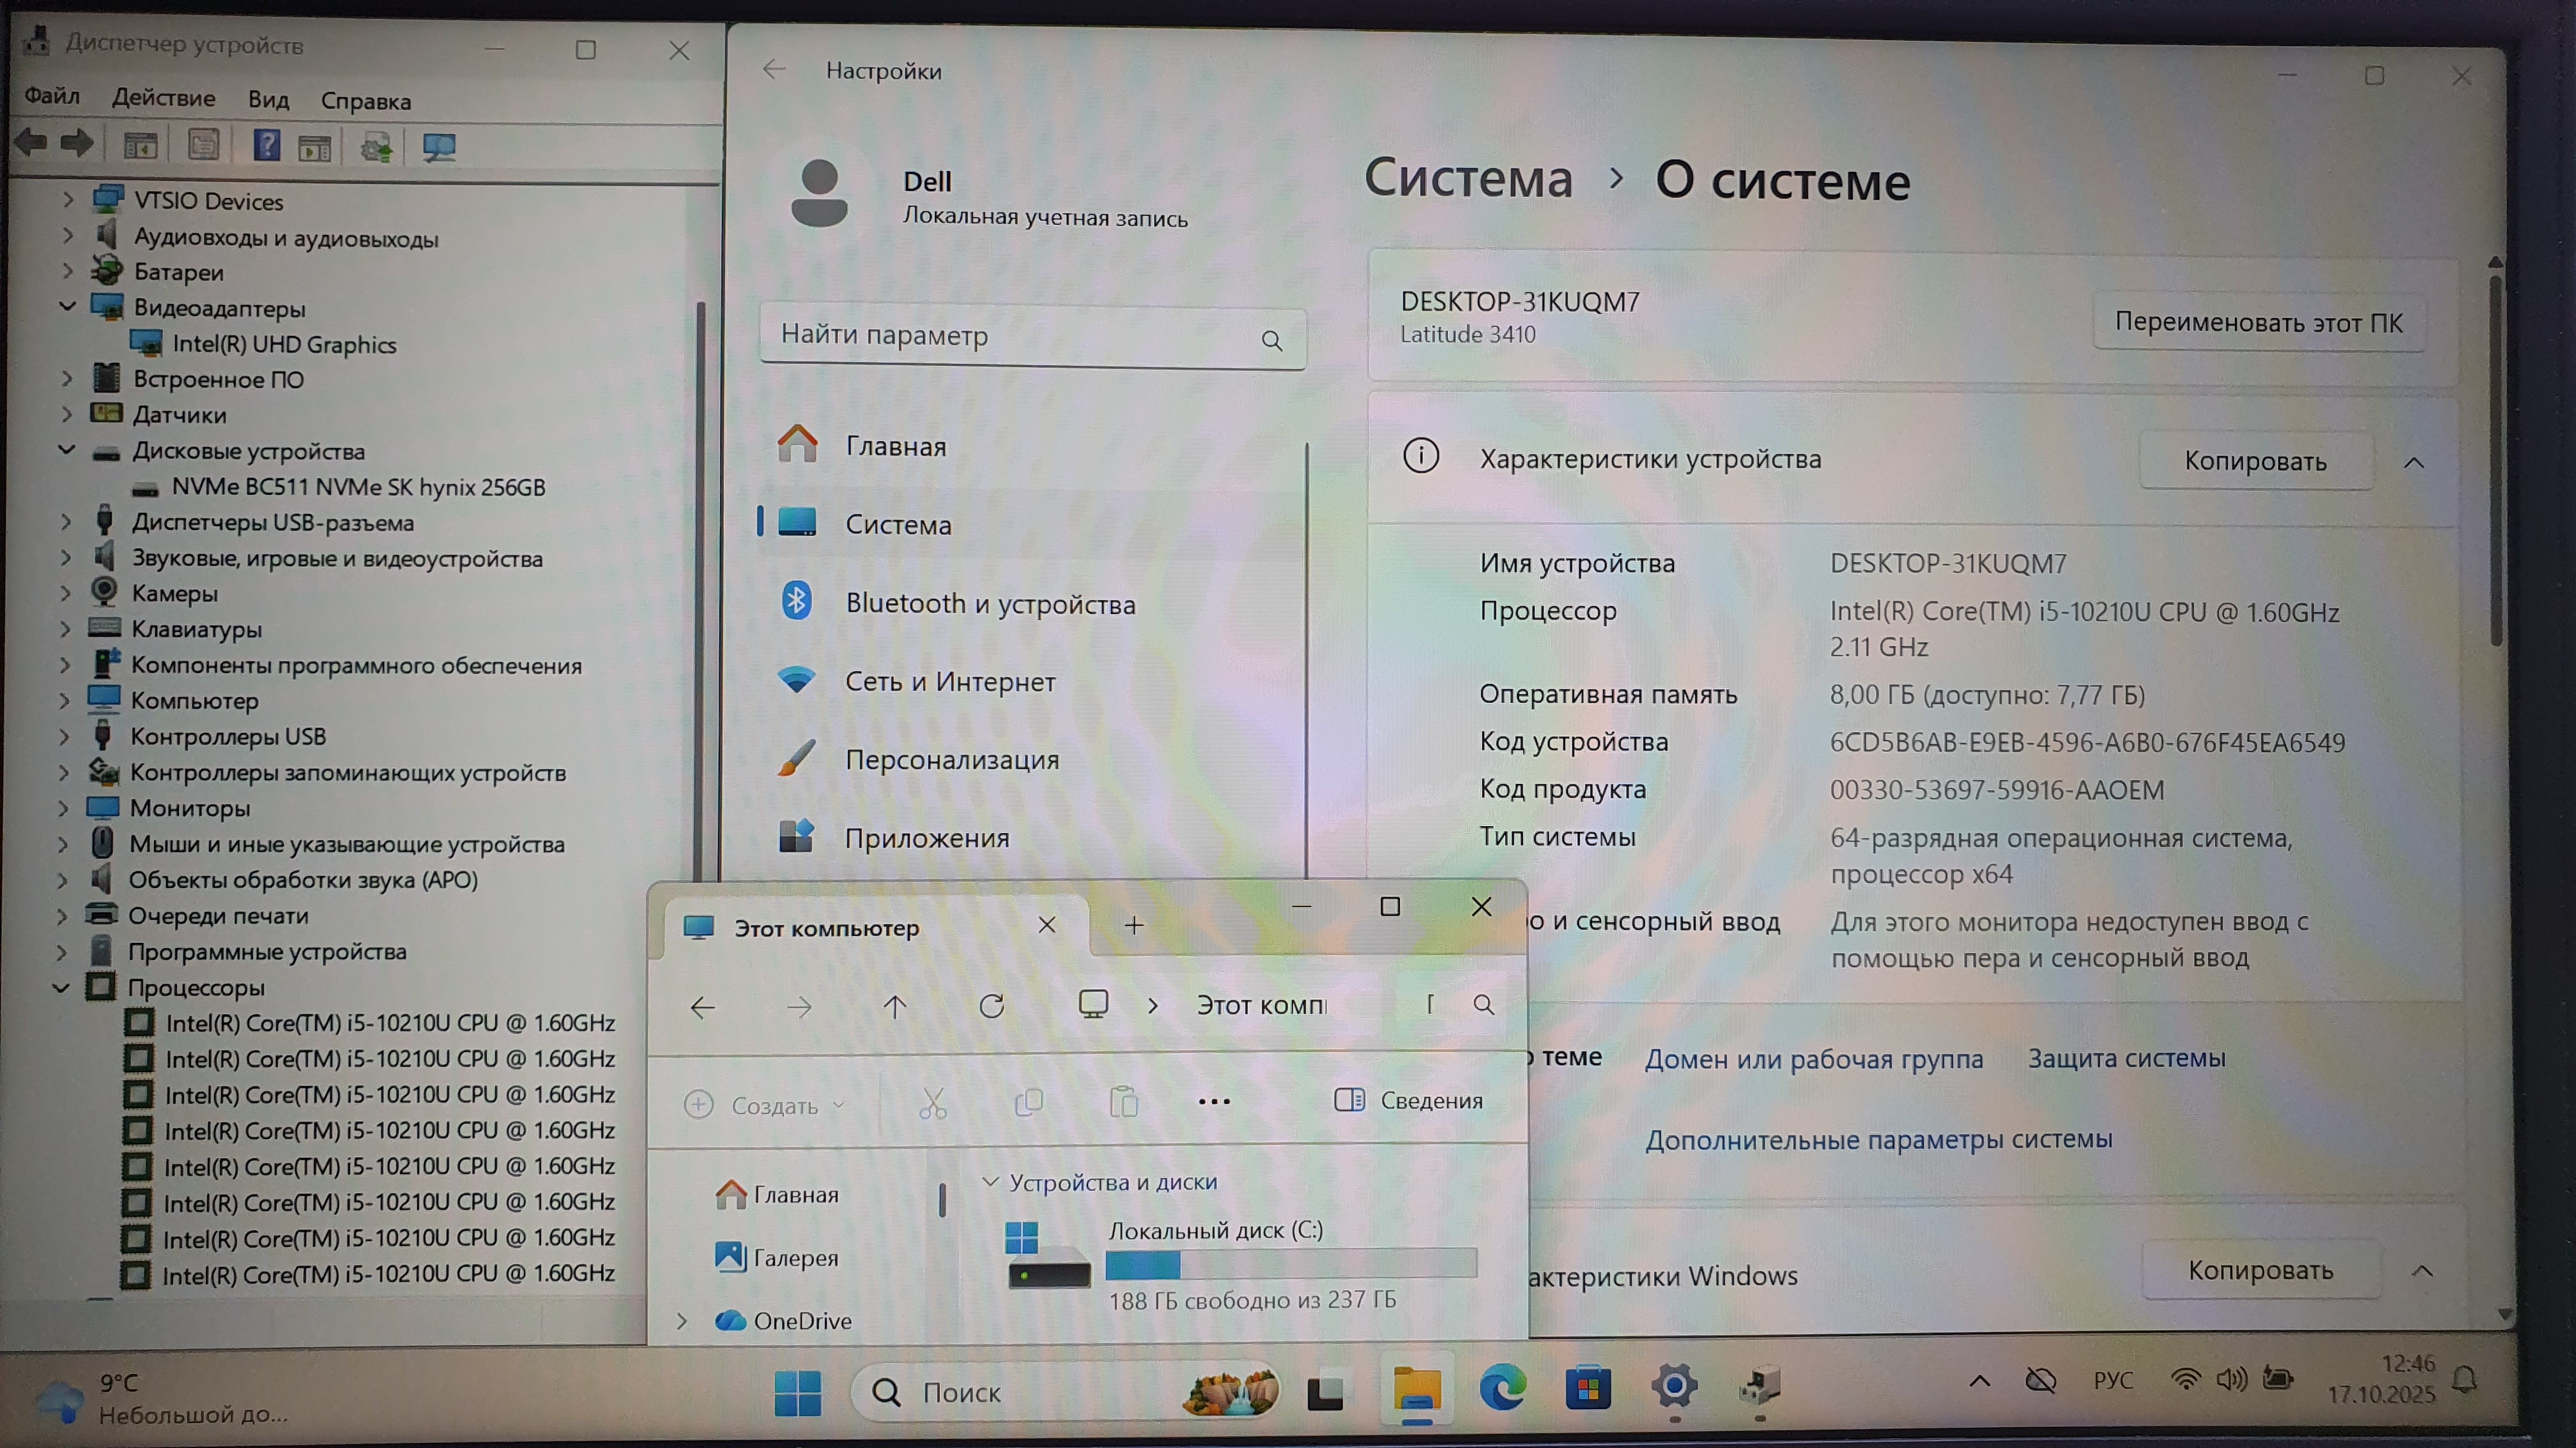Click the search magnifier in Найти параметр

point(1271,341)
